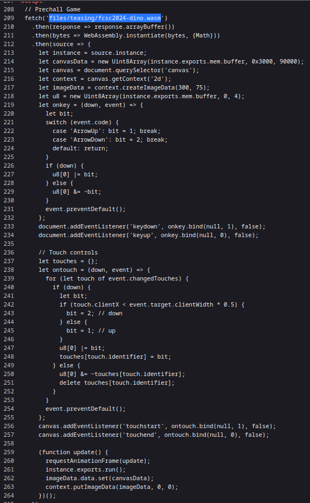The image size is (310, 503).
Task: Click the '// Prechall Game' comment
Action: [53, 9]
